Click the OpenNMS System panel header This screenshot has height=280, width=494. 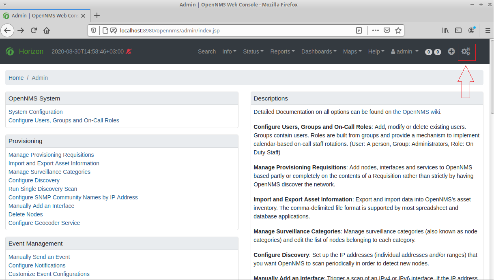coord(122,98)
